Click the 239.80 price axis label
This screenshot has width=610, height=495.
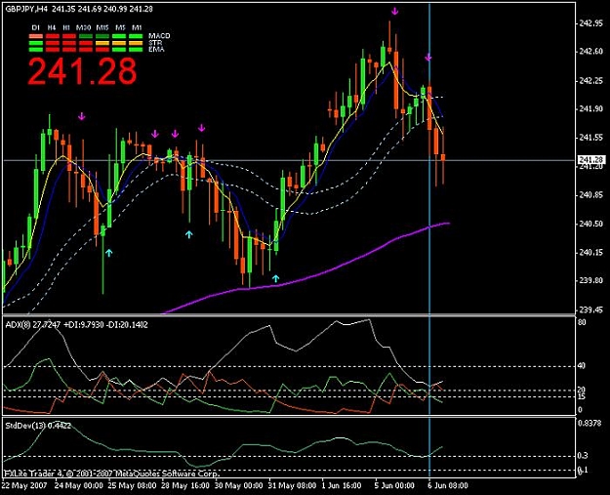590,280
